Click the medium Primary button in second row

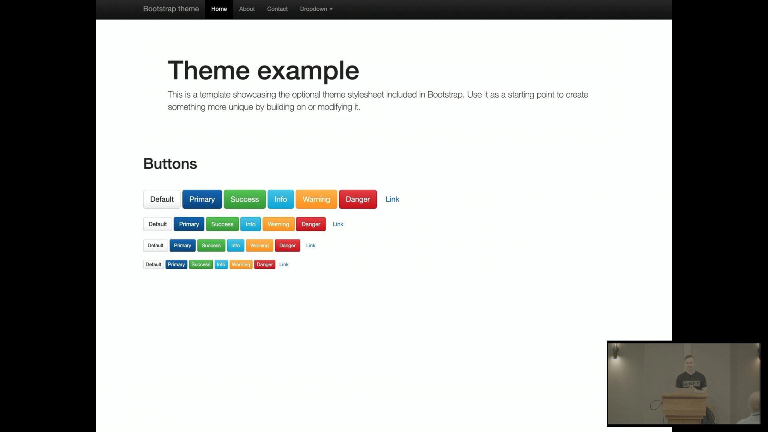tap(189, 224)
